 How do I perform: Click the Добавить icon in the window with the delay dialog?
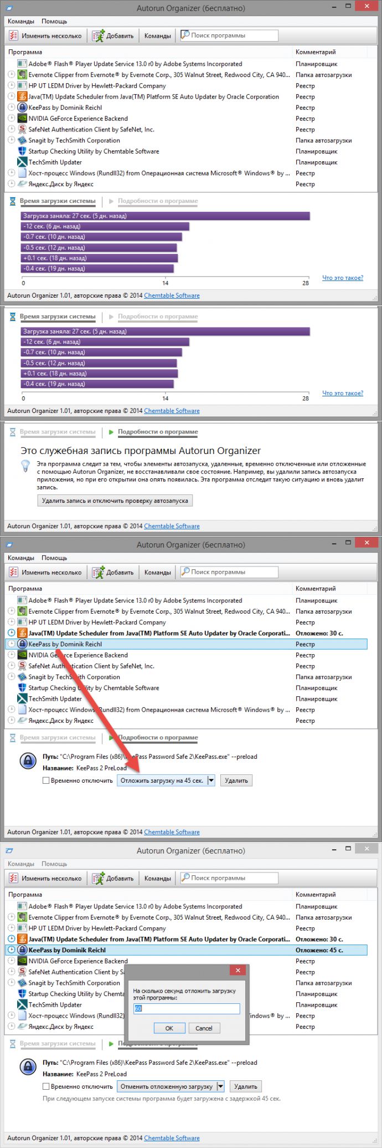[99, 878]
